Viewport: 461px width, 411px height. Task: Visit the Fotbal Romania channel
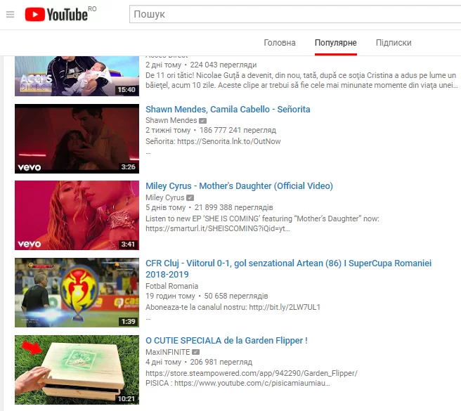(172, 286)
